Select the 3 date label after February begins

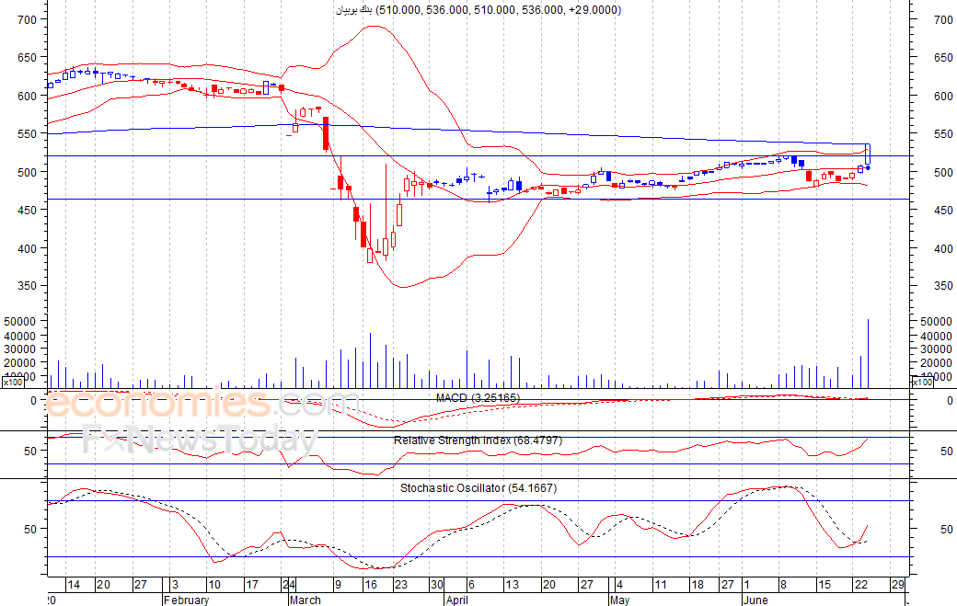[x=175, y=585]
